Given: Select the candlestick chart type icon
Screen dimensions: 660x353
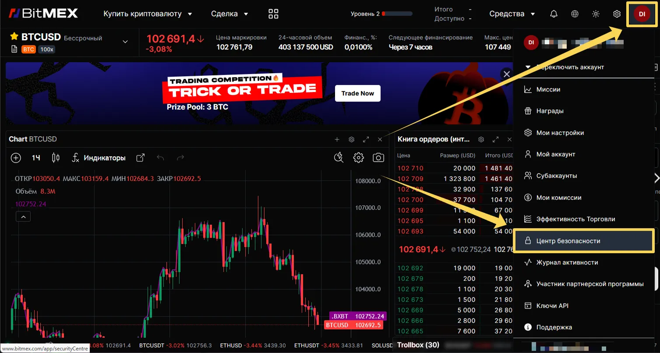Looking at the screenshot, I should 56,158.
